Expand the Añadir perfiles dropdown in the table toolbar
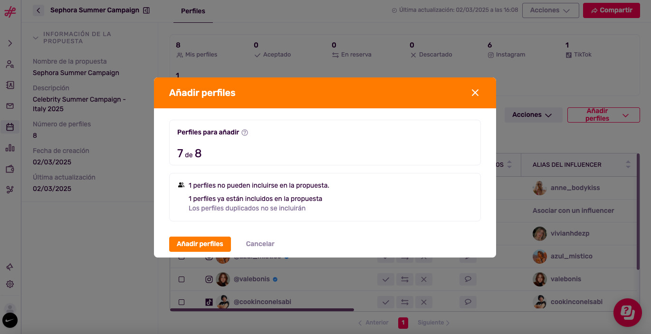Image resolution: width=651 pixels, height=334 pixels. coord(603,115)
